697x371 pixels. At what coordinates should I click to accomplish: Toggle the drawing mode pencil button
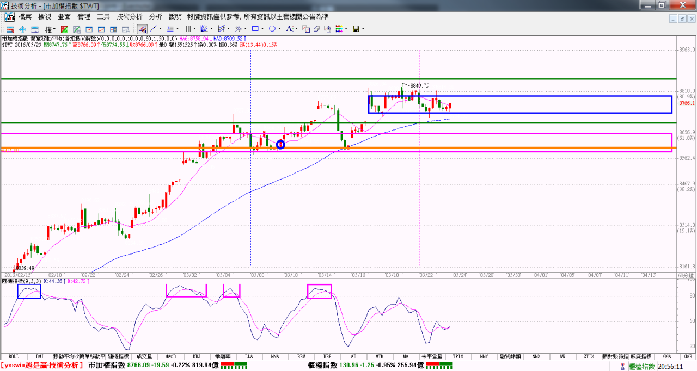click(x=142, y=29)
